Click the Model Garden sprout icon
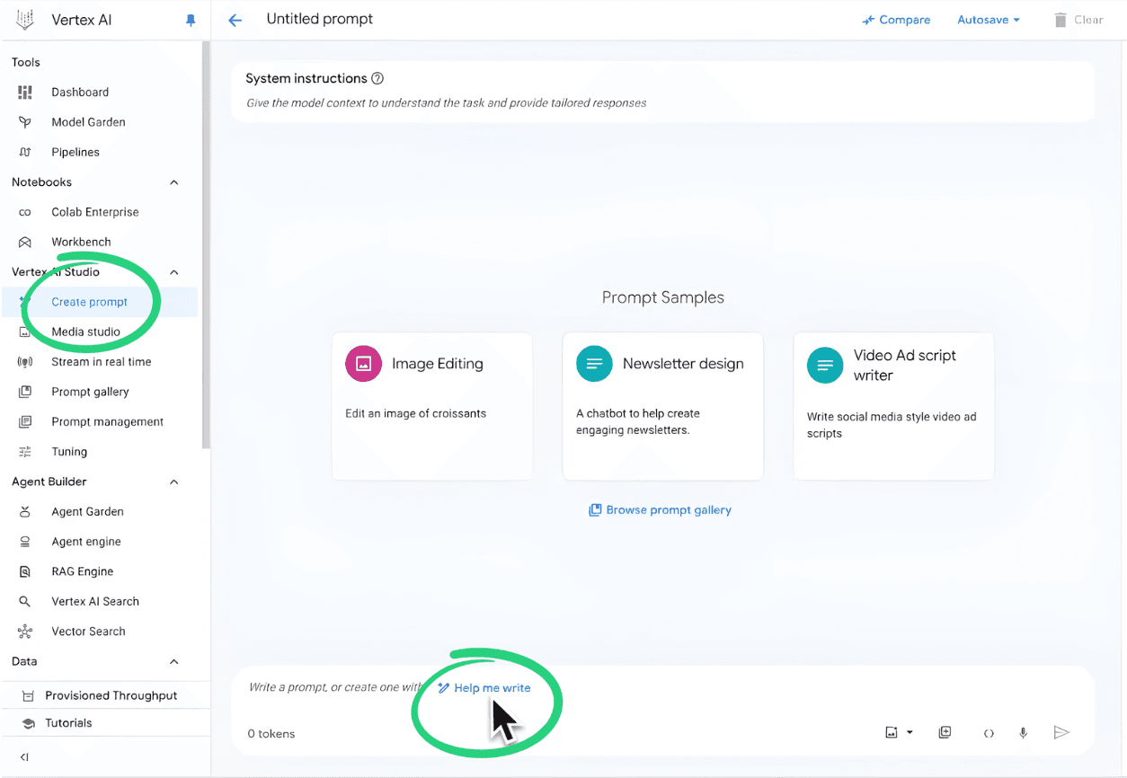Screen dimensions: 1127x778 25,122
